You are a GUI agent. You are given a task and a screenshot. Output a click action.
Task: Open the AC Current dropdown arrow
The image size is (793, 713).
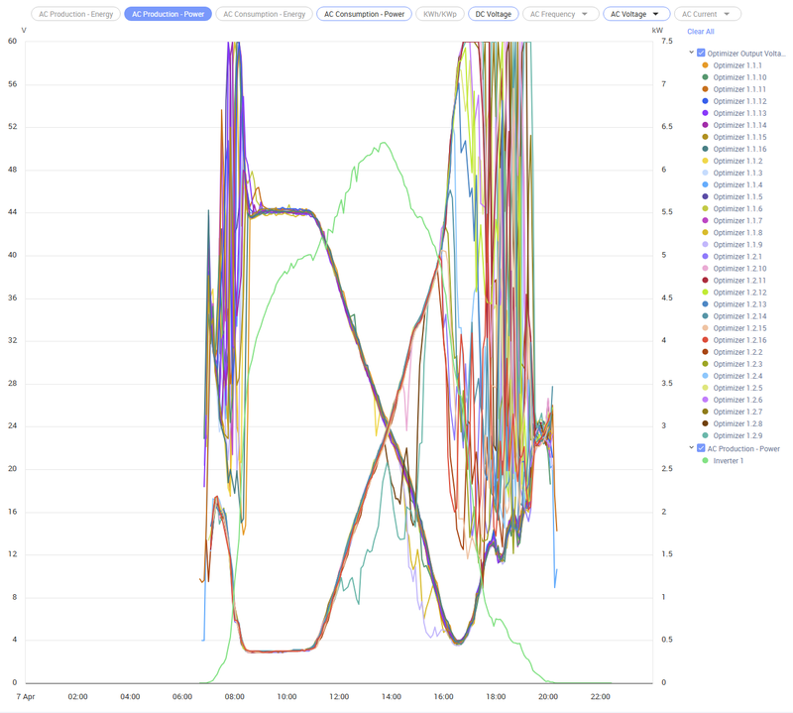coord(727,14)
